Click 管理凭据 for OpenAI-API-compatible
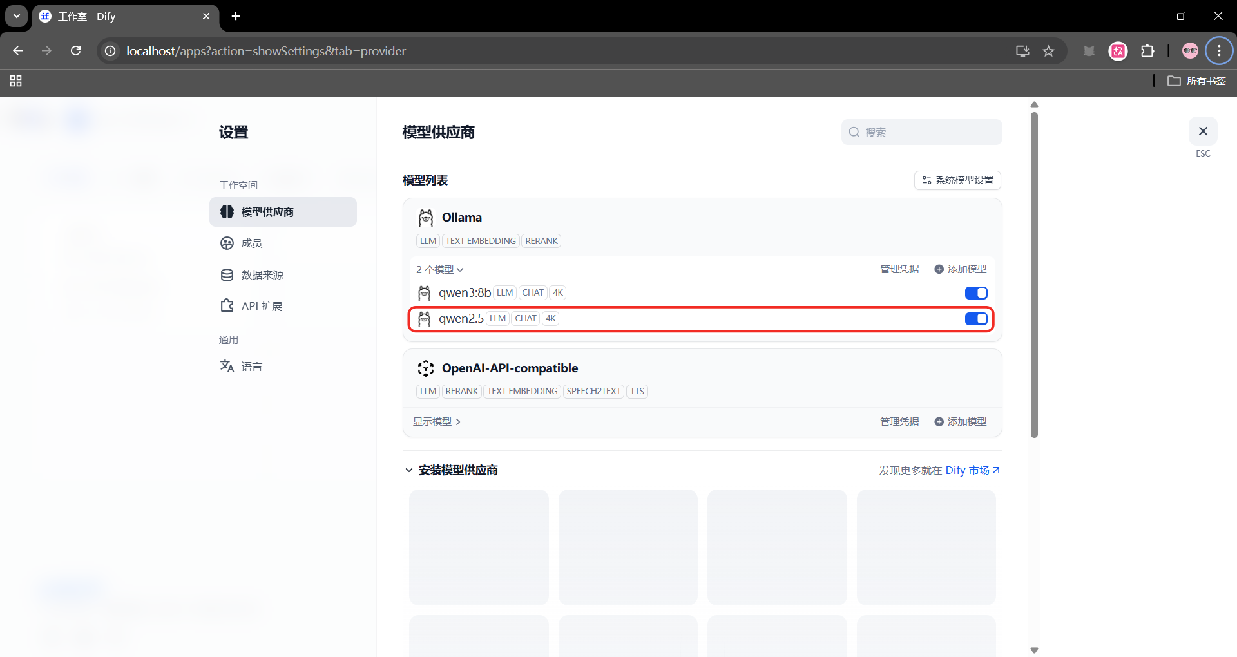 click(899, 422)
